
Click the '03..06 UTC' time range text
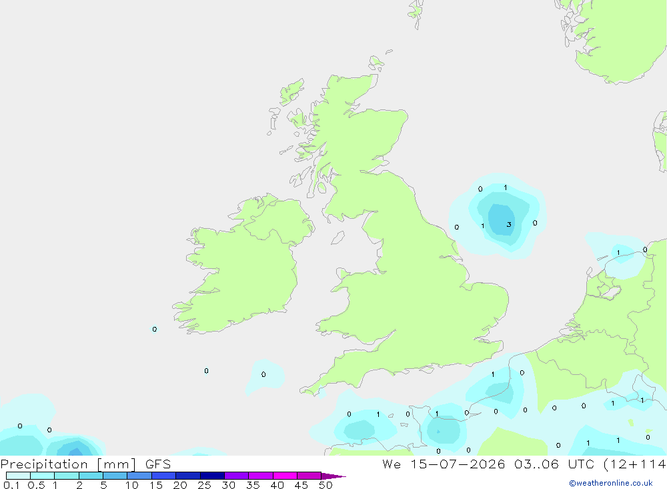click(554, 464)
